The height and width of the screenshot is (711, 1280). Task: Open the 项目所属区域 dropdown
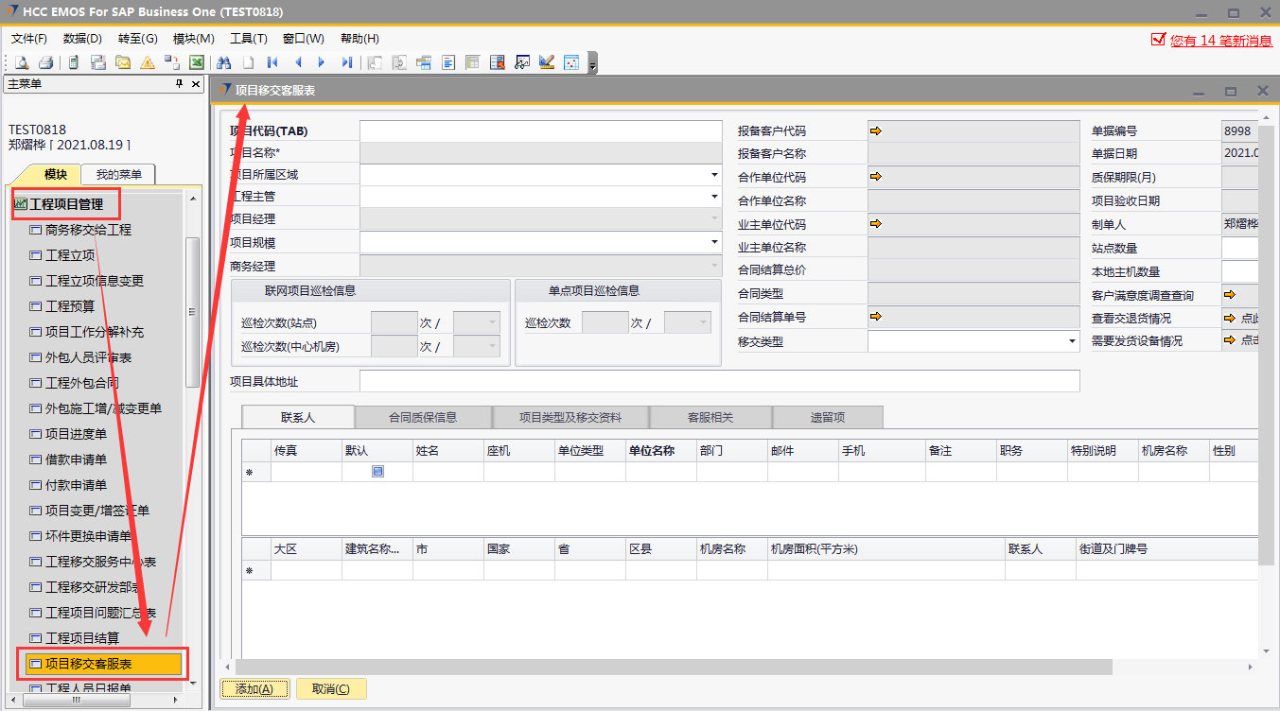click(714, 175)
